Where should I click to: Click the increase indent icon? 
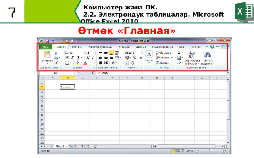(106, 62)
